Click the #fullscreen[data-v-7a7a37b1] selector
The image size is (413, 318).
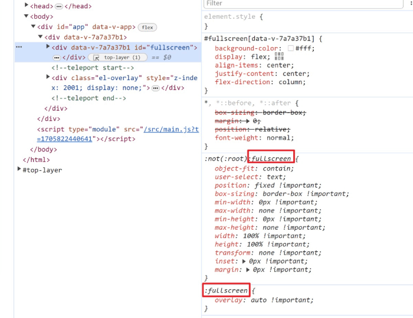tap(259, 39)
